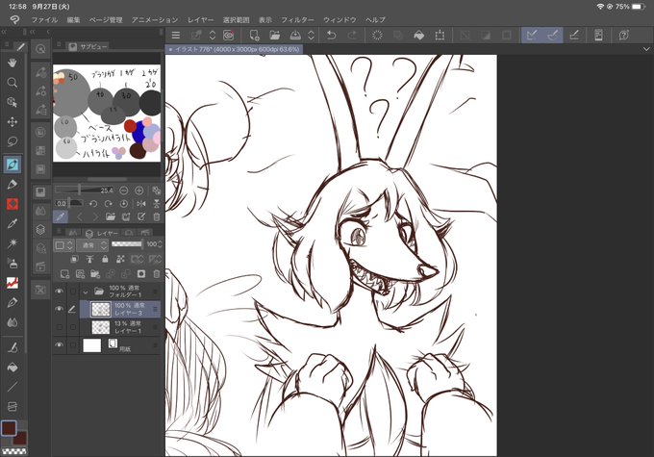Select the red graph line tool icon
Image resolution: width=654 pixels, height=457 pixels.
13,283
